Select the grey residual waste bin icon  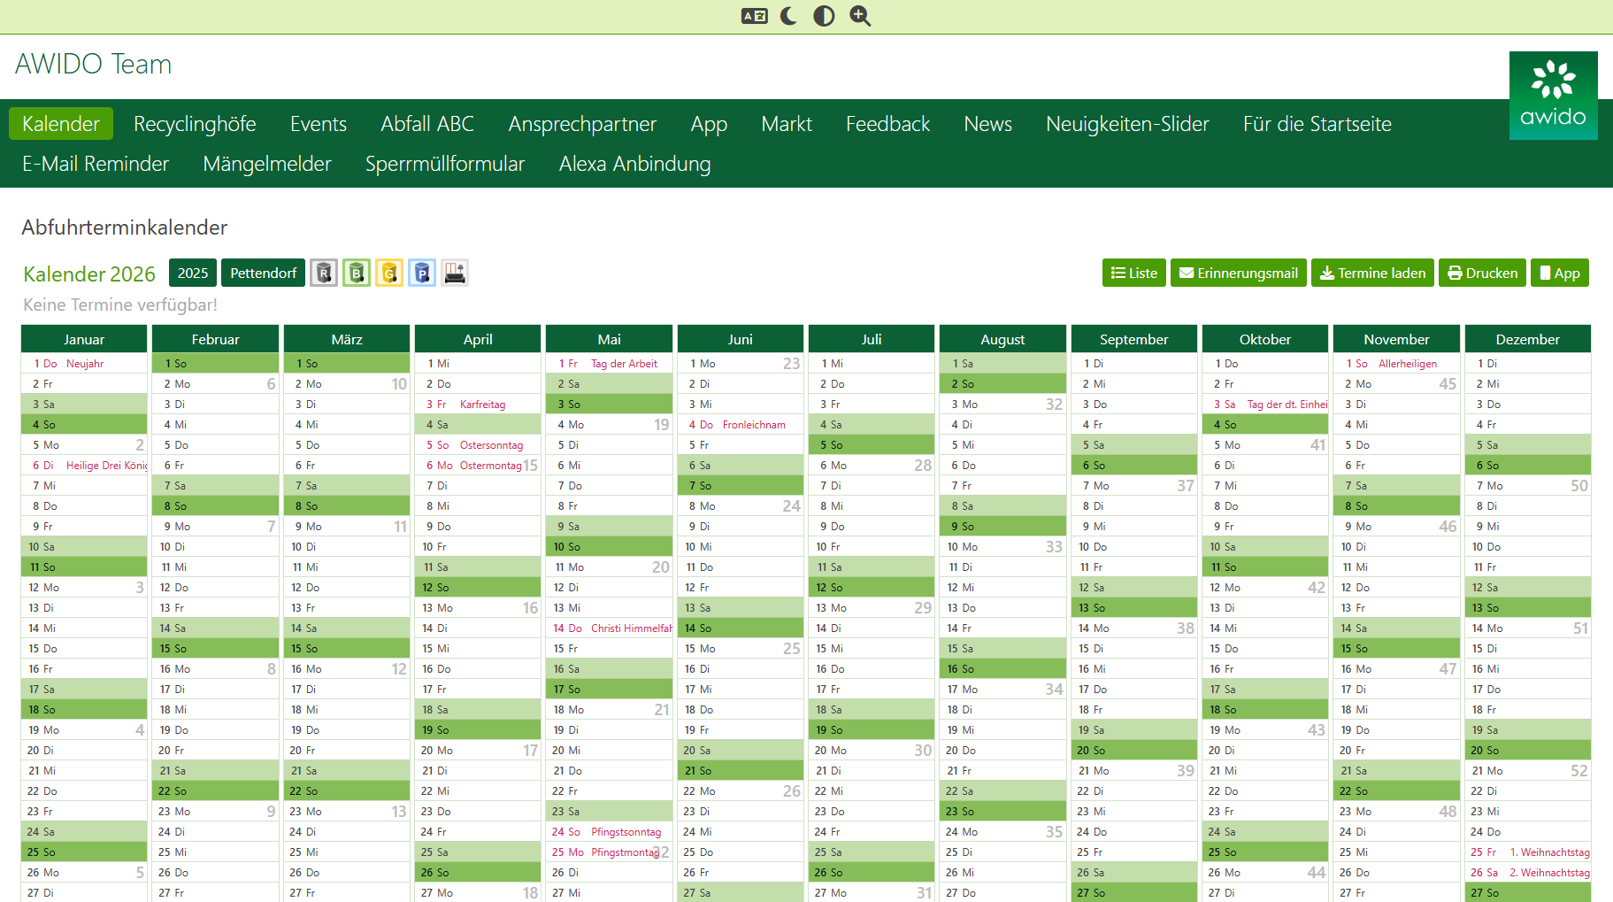point(325,274)
